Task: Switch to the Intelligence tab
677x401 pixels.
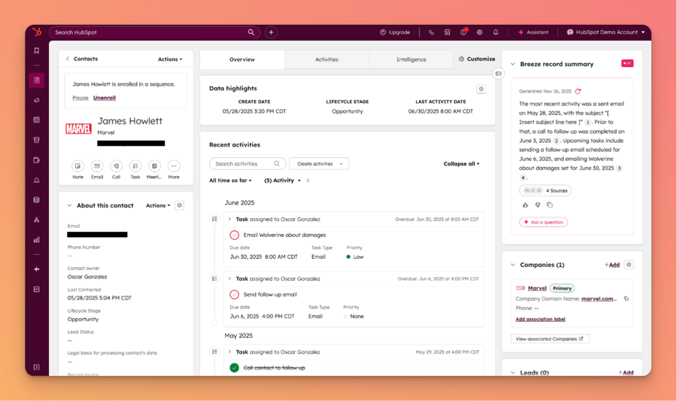Action: [411, 59]
